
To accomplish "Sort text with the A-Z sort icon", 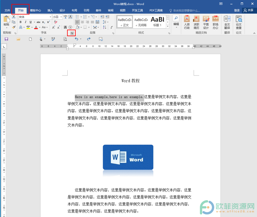I will click(105, 27).
